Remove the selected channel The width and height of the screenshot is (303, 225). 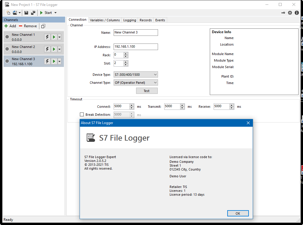(x=28, y=26)
